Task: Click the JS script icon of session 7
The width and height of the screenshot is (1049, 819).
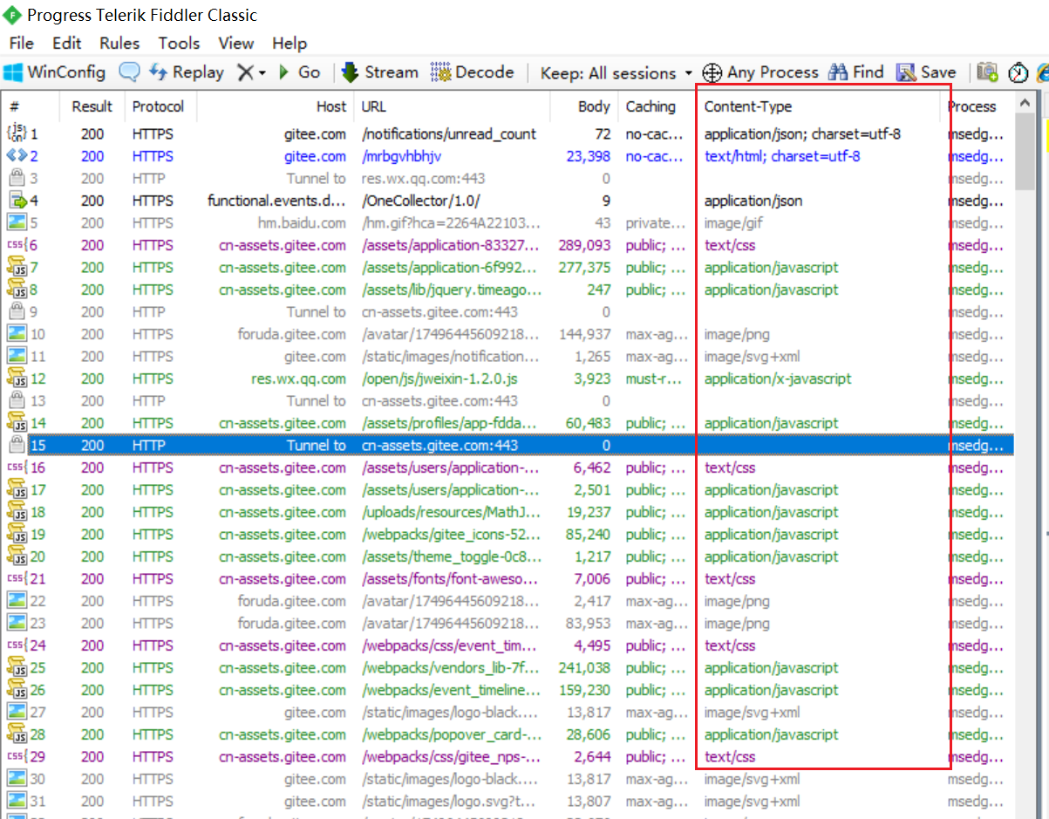Action: pyautogui.click(x=17, y=267)
